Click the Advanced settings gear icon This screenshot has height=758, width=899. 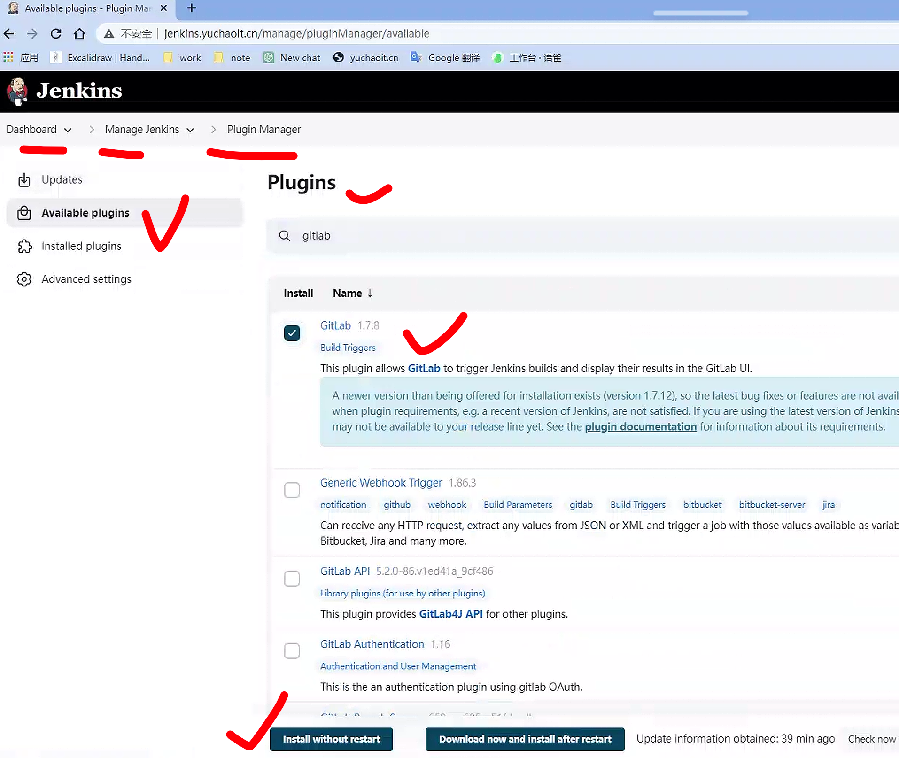[x=24, y=279]
